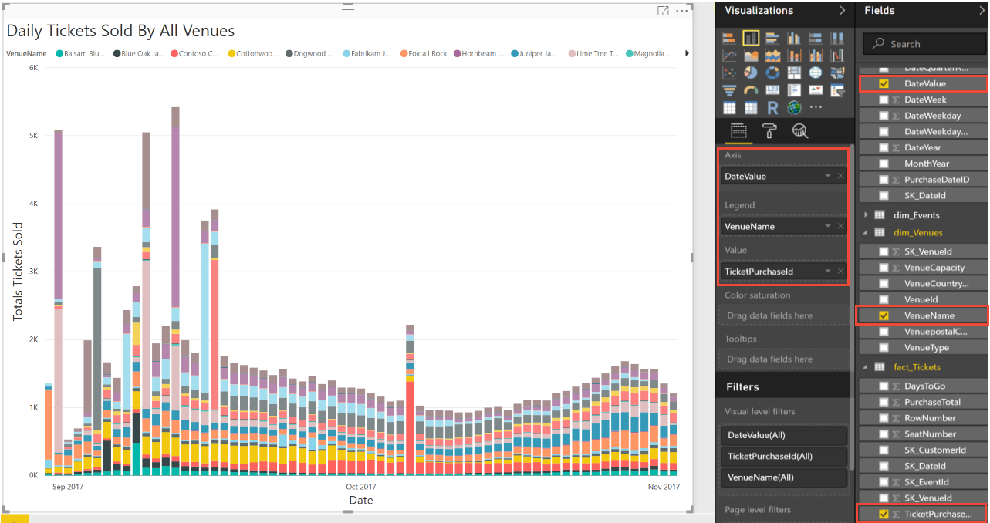Image resolution: width=990 pixels, height=523 pixels.
Task: Select the area chart visualization icon
Action: pos(751,56)
